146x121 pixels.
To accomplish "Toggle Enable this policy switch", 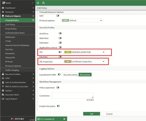I will (x=58, y=106).
